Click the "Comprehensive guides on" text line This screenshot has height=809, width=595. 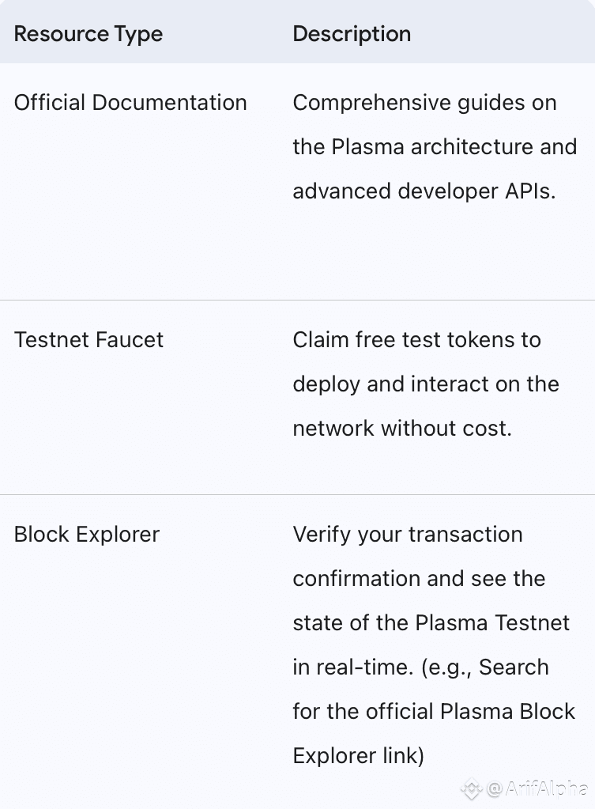click(424, 103)
